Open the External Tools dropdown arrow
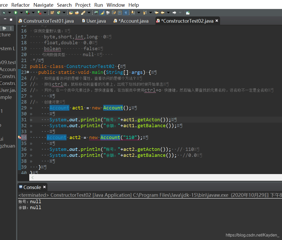The image size is (282, 240). click(45, 13)
